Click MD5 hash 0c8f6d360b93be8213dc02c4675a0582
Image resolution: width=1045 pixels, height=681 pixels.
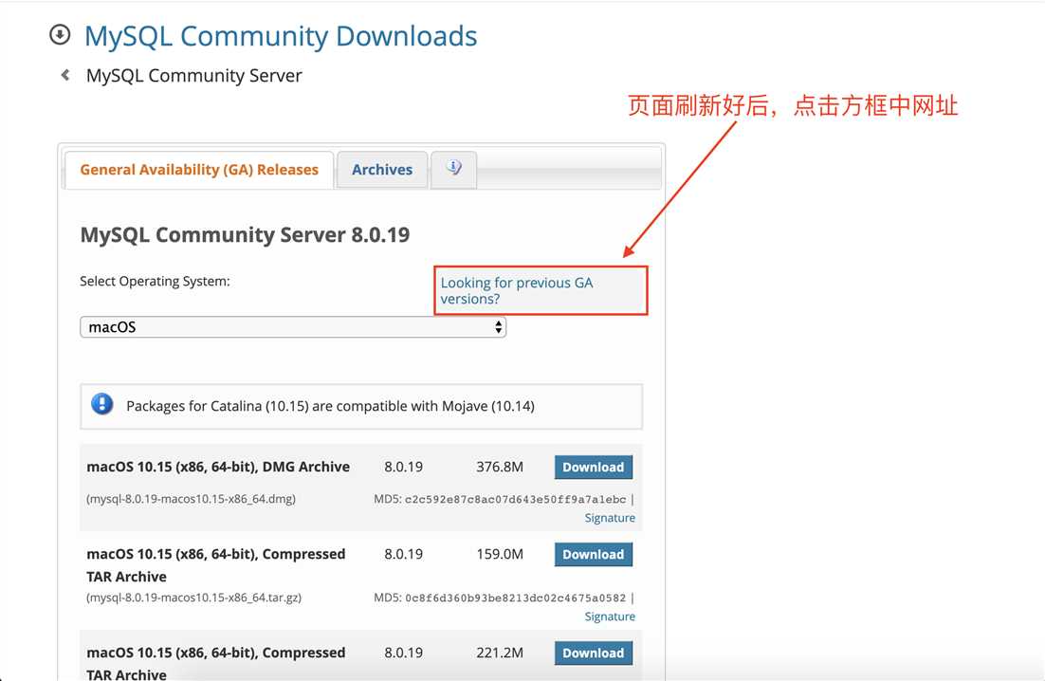[515, 598]
